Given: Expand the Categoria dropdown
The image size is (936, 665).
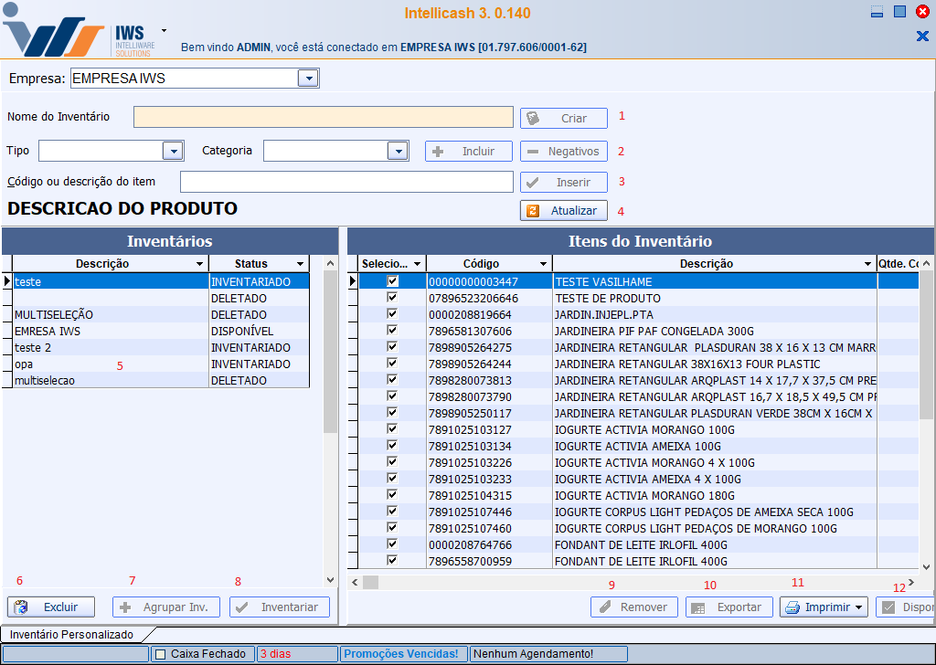Looking at the screenshot, I should coord(397,151).
